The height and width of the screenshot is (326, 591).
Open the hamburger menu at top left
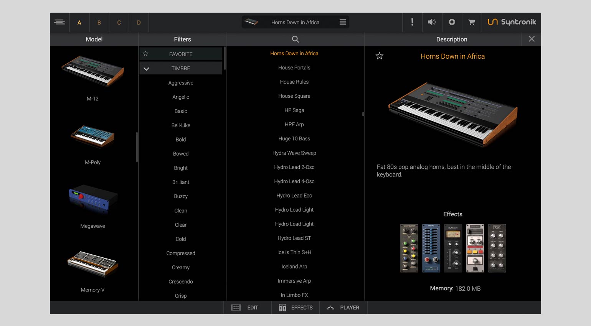[59, 22]
